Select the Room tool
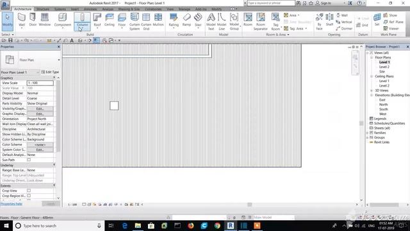 click(248, 20)
